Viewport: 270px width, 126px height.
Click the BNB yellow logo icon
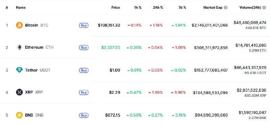point(19,115)
